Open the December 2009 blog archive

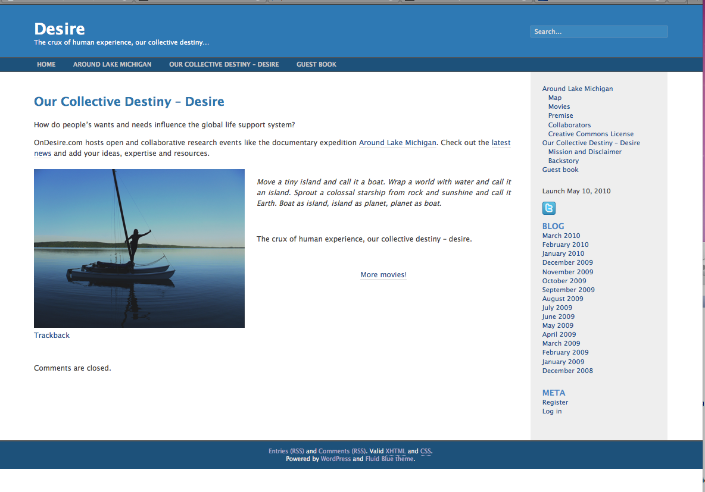[x=567, y=262]
